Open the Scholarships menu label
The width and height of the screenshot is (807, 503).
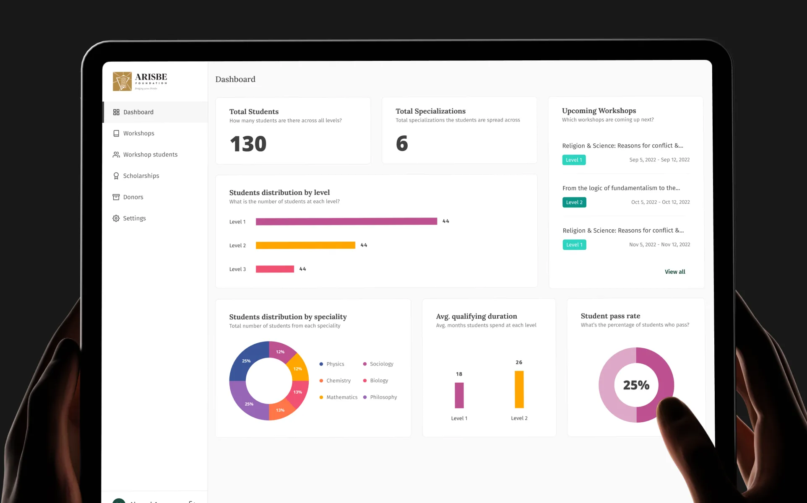[x=141, y=176]
